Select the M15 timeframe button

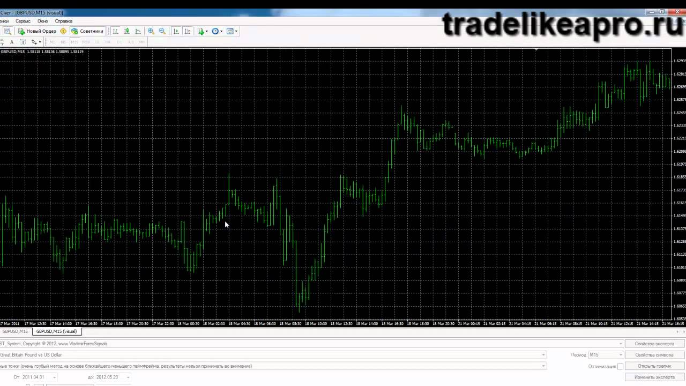pos(74,42)
